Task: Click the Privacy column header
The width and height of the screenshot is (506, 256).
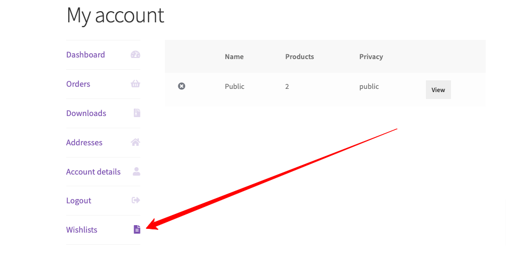Action: [x=371, y=57]
